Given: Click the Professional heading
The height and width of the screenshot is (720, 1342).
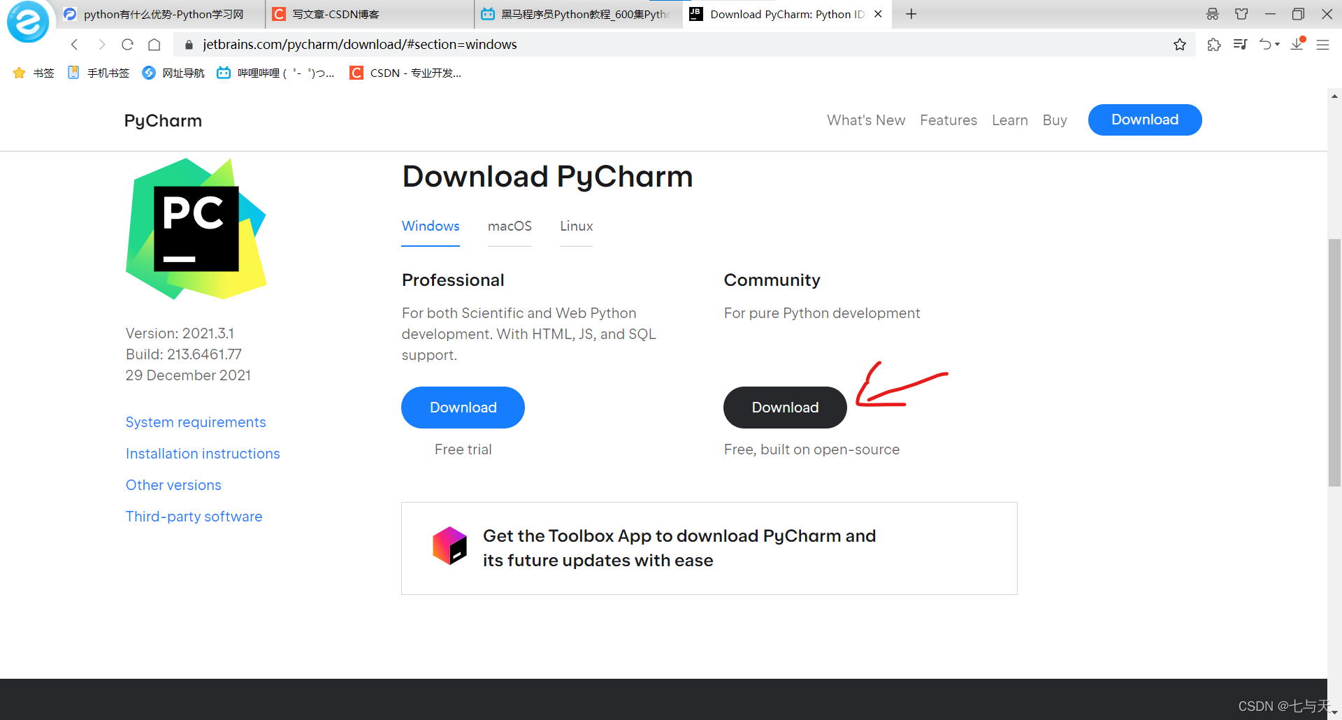Looking at the screenshot, I should pos(453,280).
